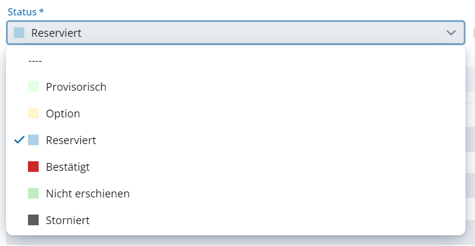Click the light green Provisorisch swatch
This screenshot has height=246, width=475.
(x=33, y=87)
